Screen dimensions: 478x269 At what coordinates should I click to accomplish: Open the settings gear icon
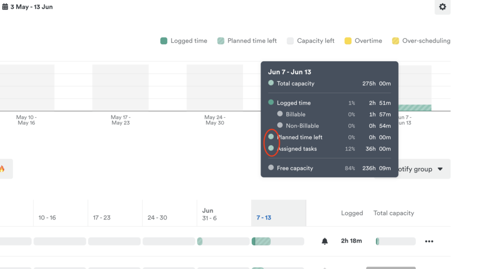tap(443, 7)
